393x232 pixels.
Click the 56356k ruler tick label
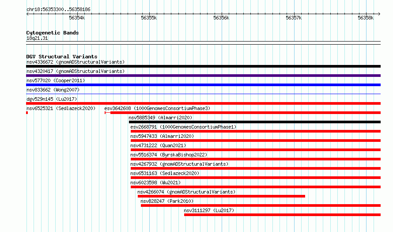[x=221, y=18]
